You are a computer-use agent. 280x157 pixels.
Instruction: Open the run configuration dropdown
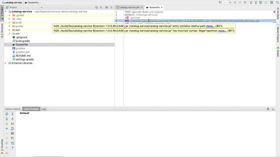(x=225, y=2)
